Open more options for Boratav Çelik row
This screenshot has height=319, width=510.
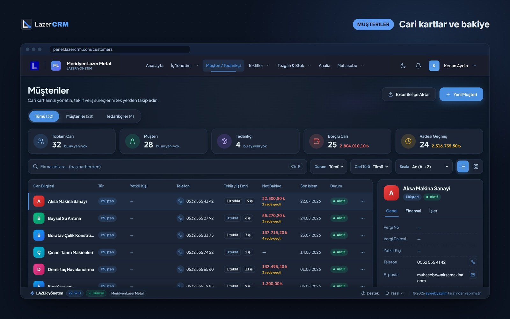click(362, 235)
